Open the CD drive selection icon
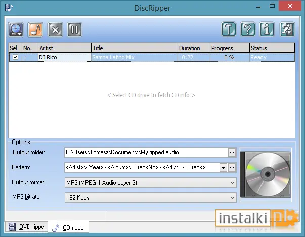305x237 pixels. 16,30
